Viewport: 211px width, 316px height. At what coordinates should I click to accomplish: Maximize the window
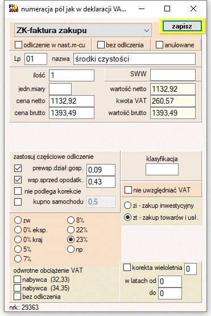click(x=167, y=9)
